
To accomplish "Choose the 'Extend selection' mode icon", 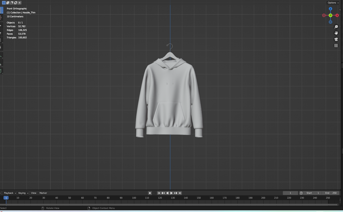I will click(8, 3).
